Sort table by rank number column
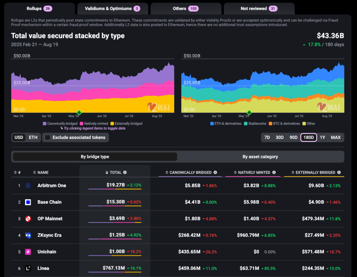The image size is (357, 277). (17, 172)
